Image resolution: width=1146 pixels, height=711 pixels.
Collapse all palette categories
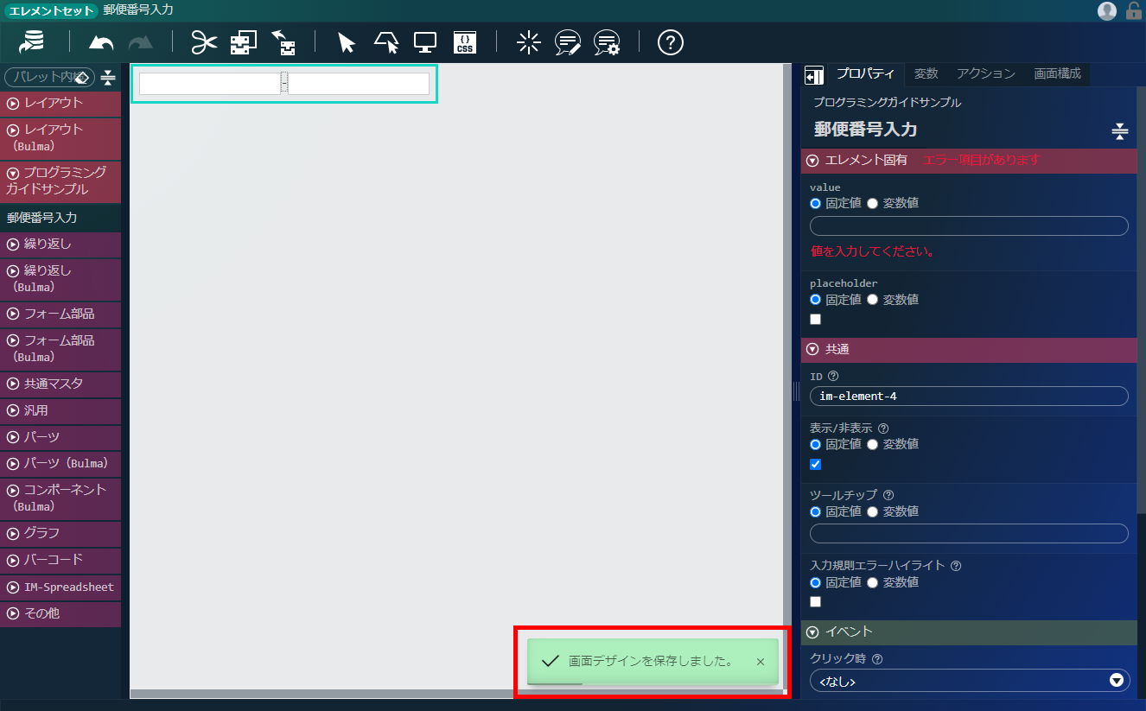pos(108,78)
